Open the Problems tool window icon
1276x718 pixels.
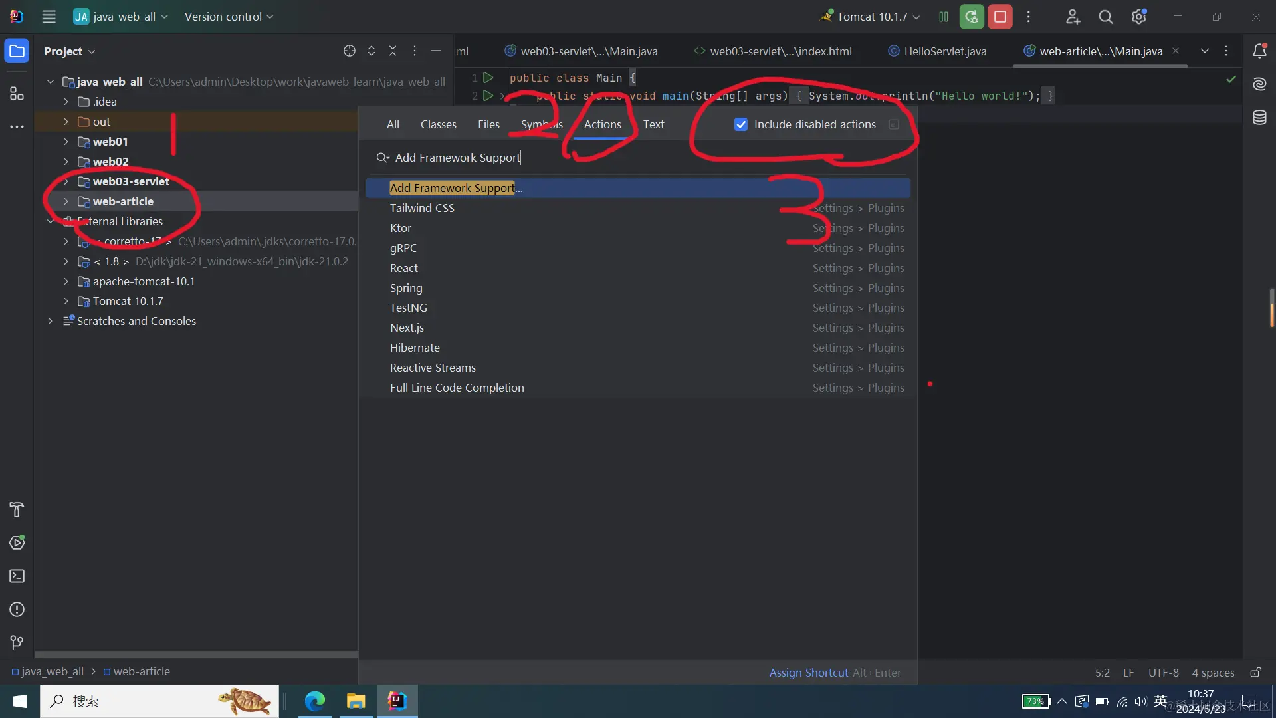click(x=17, y=610)
